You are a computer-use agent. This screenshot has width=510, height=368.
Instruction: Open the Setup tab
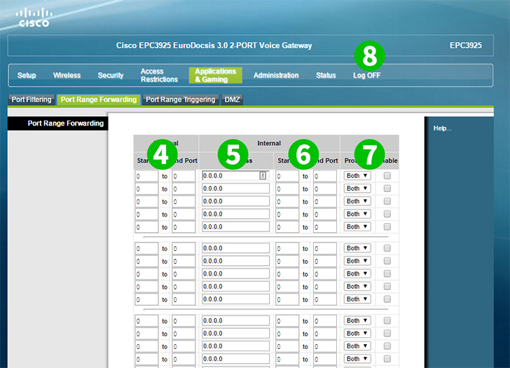coord(27,76)
